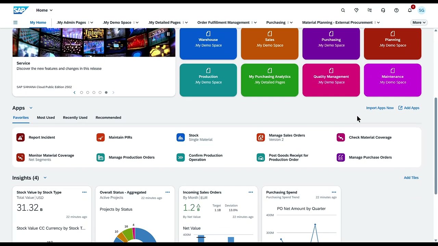The width and height of the screenshot is (438, 246).
Task: Switch to the Favorites apps tab
Action: 21,118
